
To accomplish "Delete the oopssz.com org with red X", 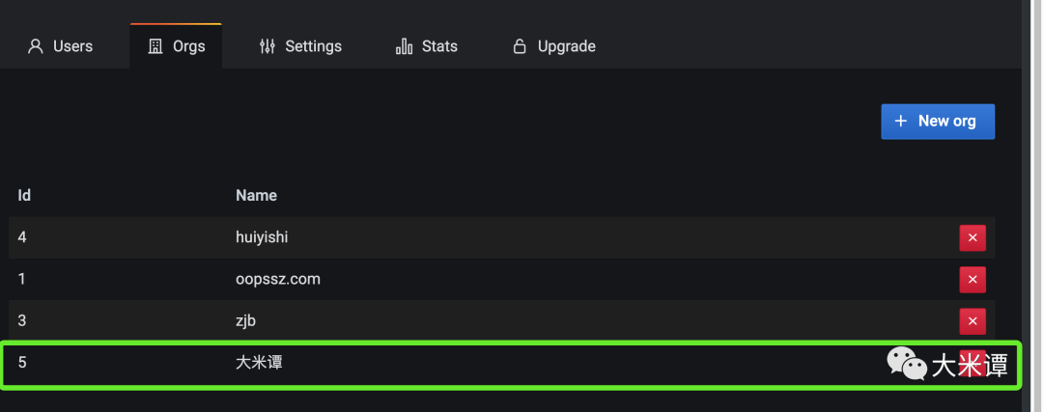I will [x=972, y=280].
